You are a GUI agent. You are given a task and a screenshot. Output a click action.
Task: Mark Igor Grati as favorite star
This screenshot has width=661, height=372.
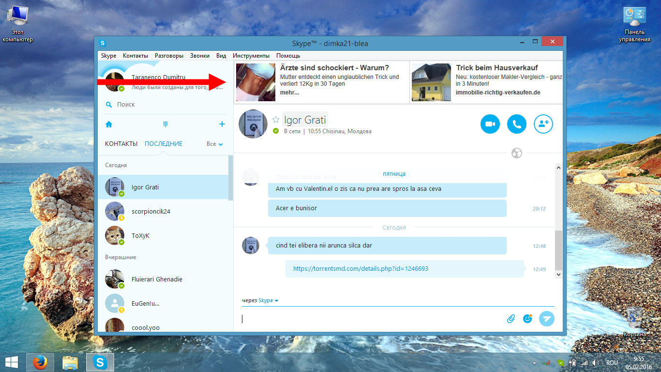point(276,120)
